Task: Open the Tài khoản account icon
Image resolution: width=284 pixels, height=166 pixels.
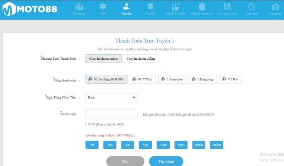Action: coord(80,7)
